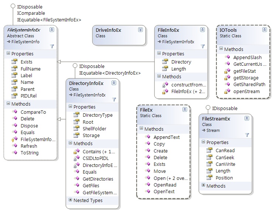Screen dimensions: 273x212
Task: Select the FullName property in FileSystemInfoEx
Action: pos(31,69)
